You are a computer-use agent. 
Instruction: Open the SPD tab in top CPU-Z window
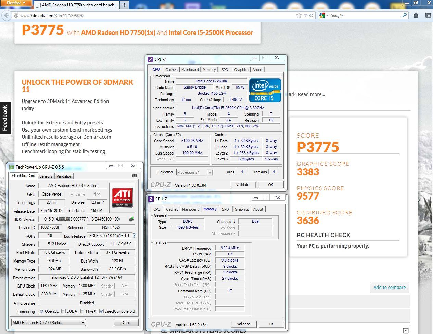coord(225,70)
